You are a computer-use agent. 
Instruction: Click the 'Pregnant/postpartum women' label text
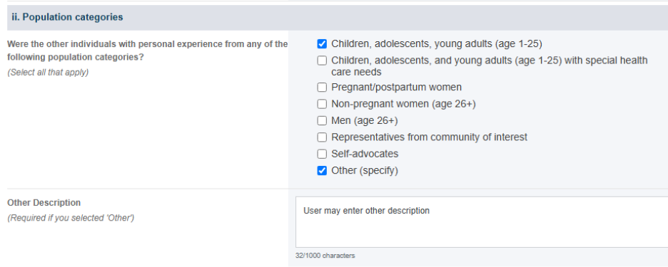click(396, 88)
